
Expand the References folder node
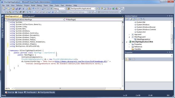[129, 47]
